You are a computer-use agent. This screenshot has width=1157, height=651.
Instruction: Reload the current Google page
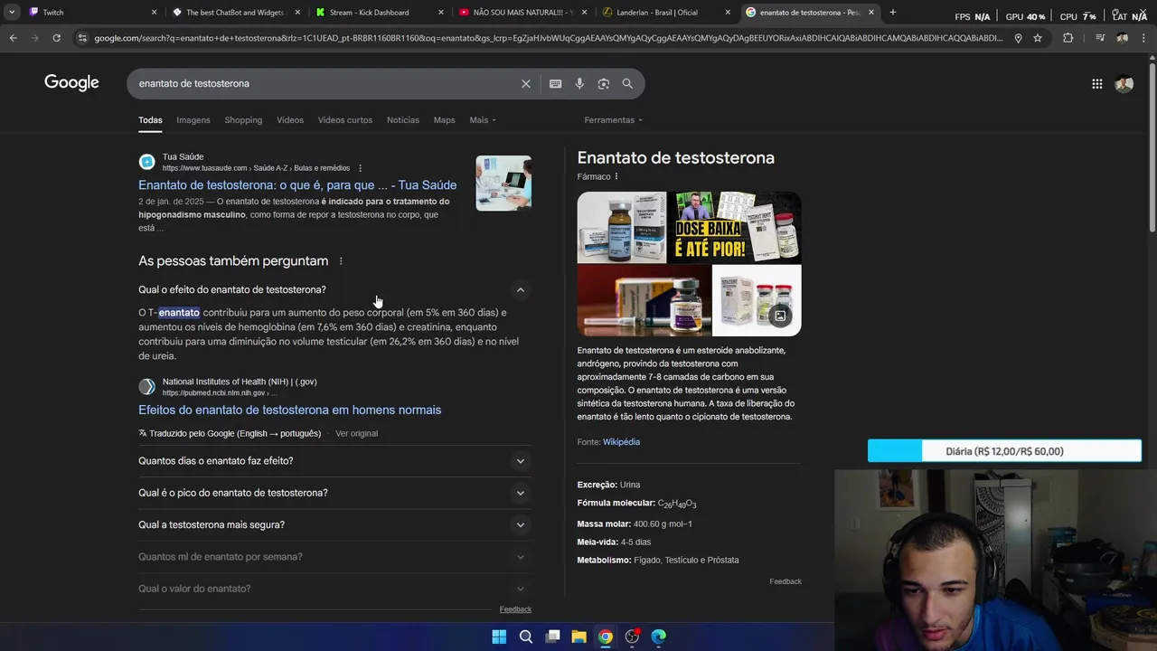point(56,38)
